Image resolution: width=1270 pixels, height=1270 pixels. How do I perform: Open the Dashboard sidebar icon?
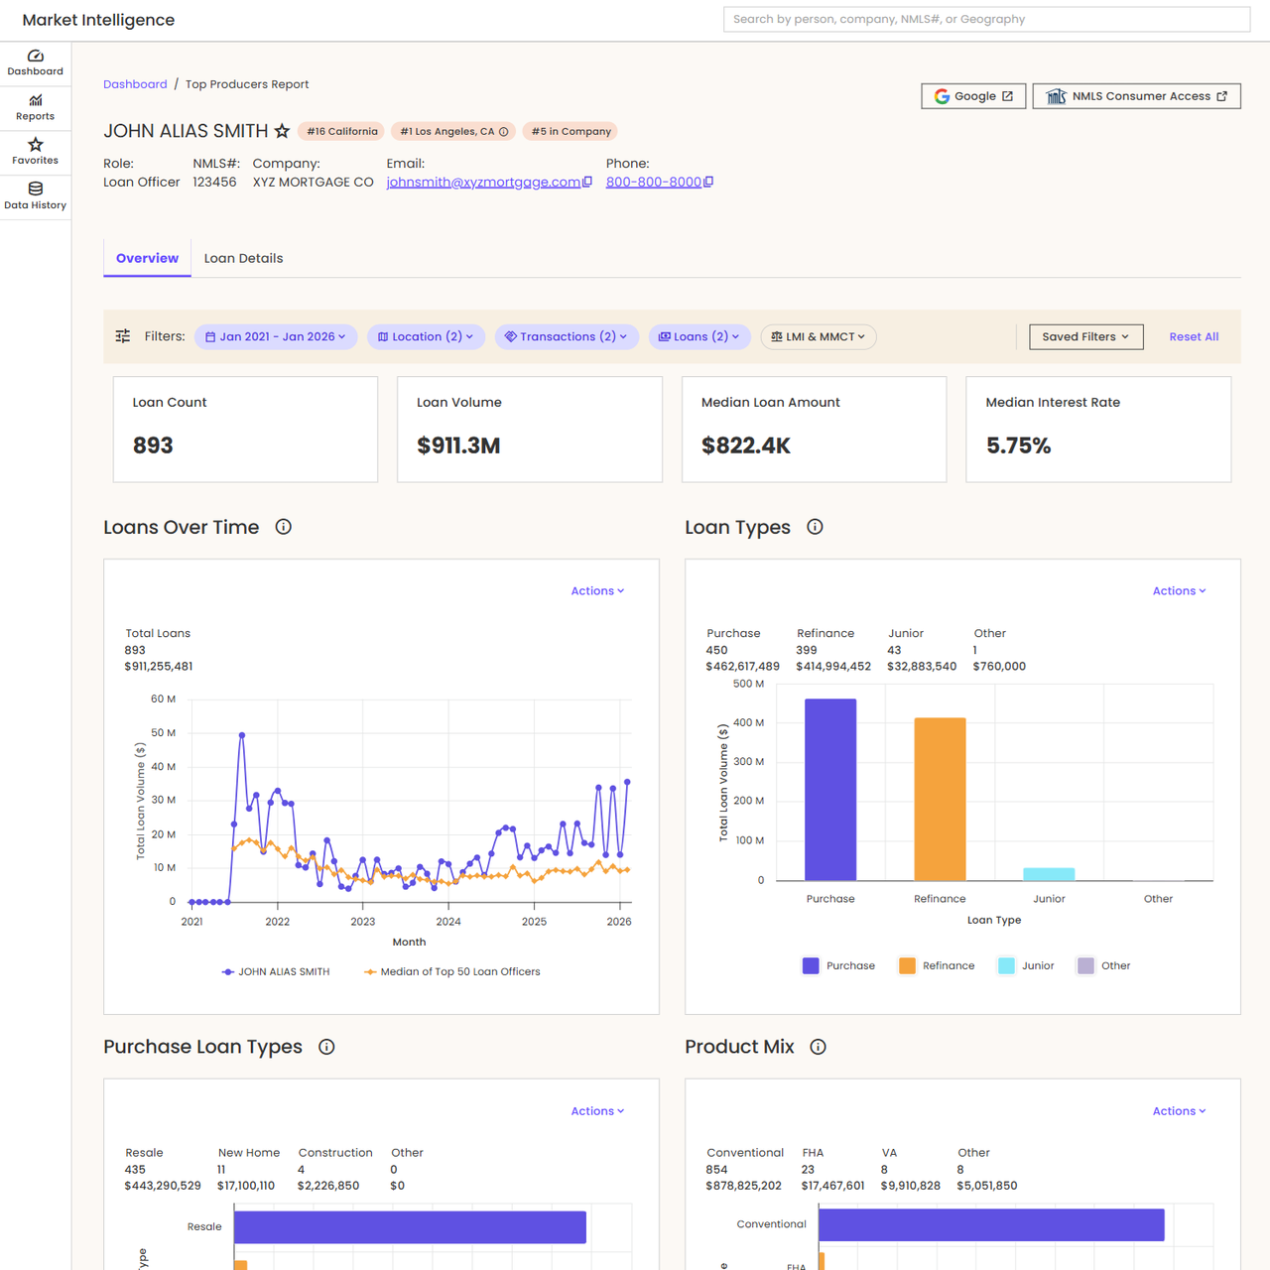pos(36,56)
